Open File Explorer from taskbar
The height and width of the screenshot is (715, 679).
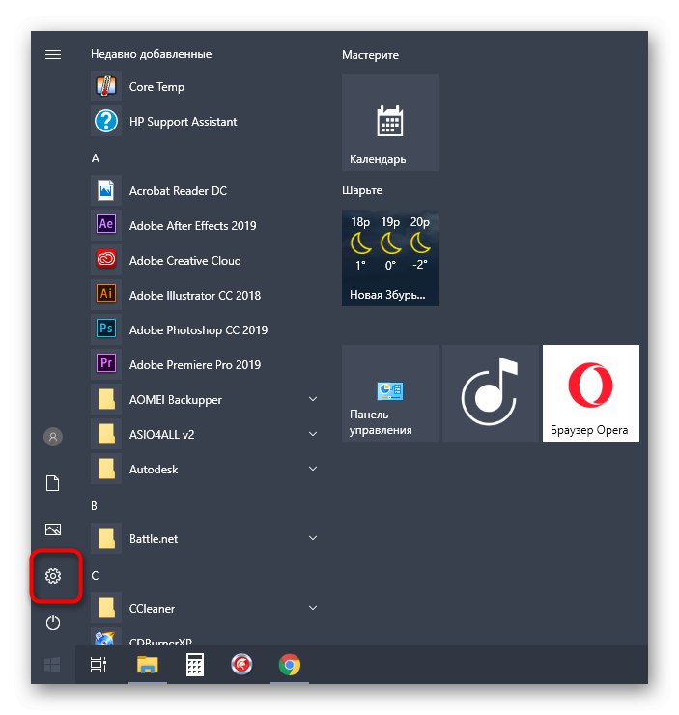pos(148,665)
